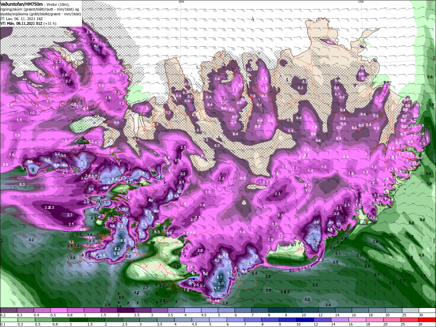
Task: Click the '0.2' label starting the top legend
Action: (3, 315)
